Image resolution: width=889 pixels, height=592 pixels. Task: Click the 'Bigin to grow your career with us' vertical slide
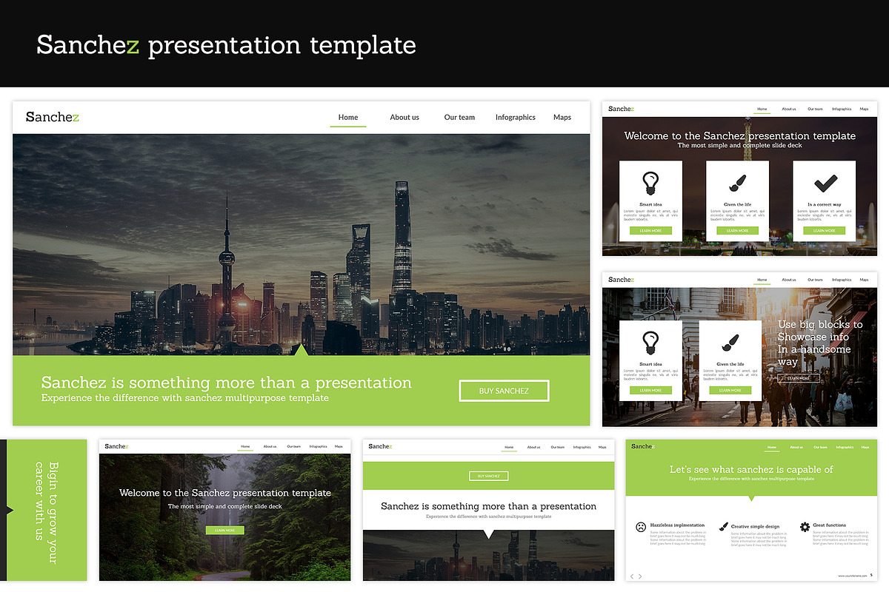[44, 511]
